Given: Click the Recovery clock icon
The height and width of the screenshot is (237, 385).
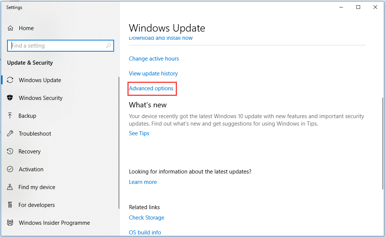Looking at the screenshot, I should 10,152.
